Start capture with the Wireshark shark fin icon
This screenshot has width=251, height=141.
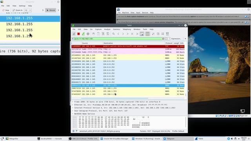click(74, 34)
